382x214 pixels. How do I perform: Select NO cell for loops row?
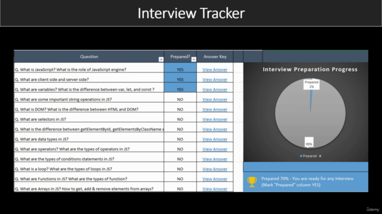click(180, 167)
